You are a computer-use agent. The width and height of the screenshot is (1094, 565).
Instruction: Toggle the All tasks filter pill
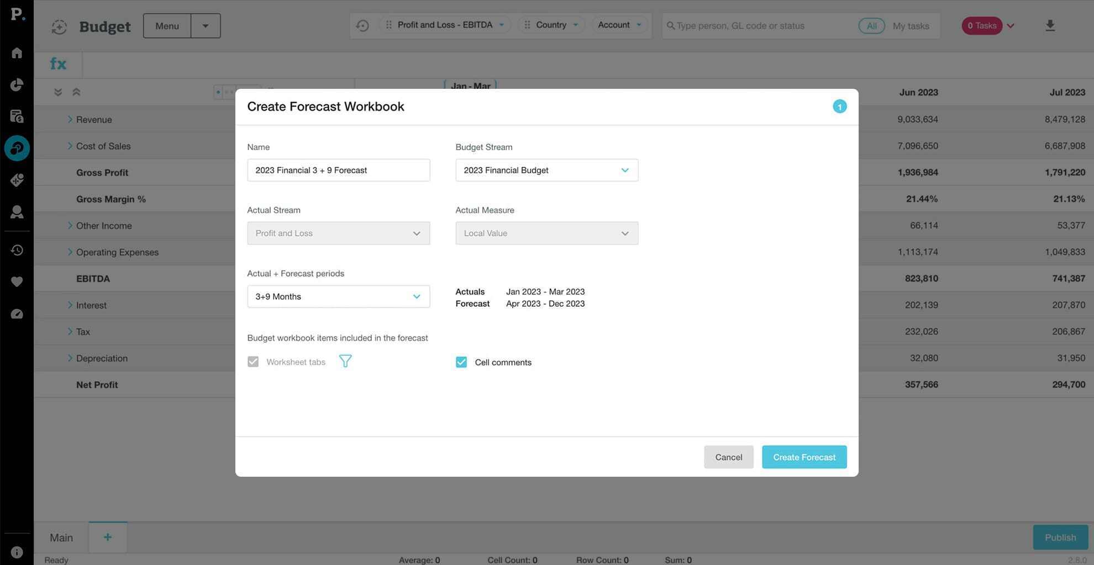[871, 26]
